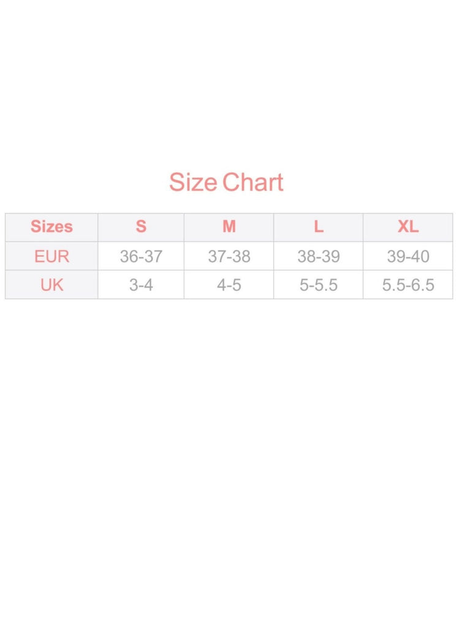
Task: Pick the 39-40 EUR size cell
Action: click(x=408, y=256)
